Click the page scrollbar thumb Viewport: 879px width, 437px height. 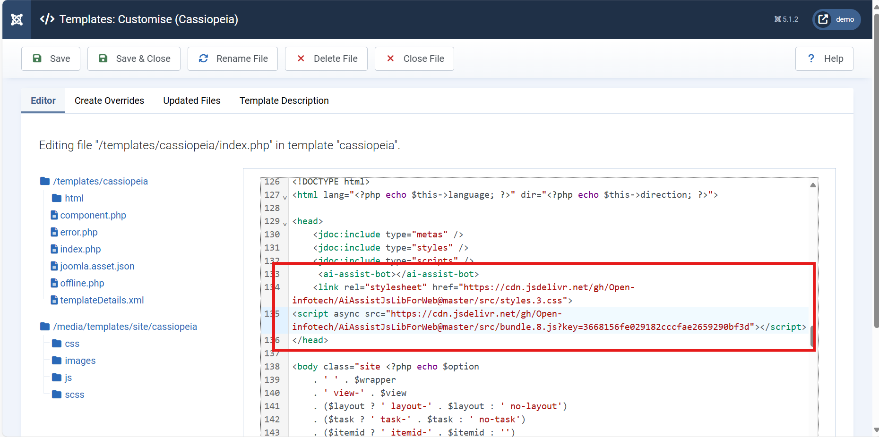877,170
